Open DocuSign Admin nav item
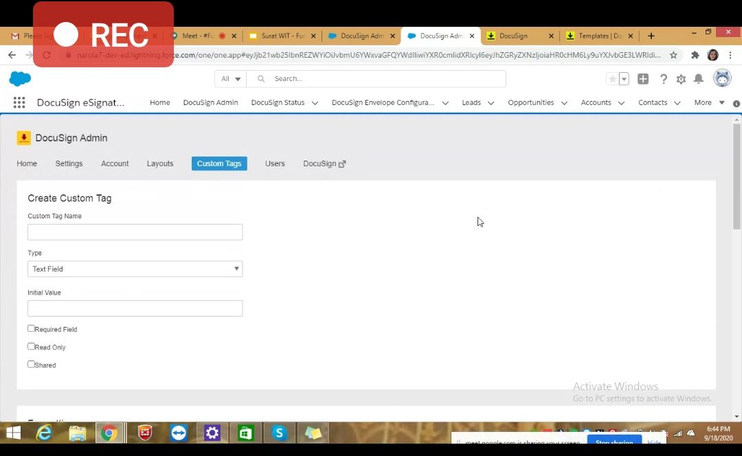This screenshot has height=456, width=742. [211, 102]
